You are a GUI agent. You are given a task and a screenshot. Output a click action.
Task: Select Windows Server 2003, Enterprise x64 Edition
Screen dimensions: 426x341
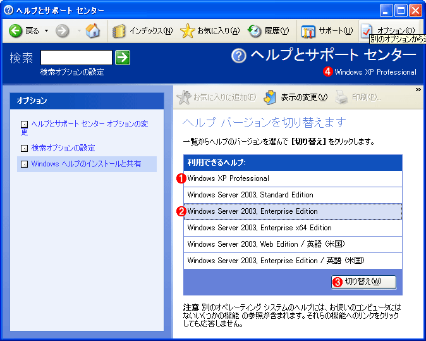pos(293,228)
